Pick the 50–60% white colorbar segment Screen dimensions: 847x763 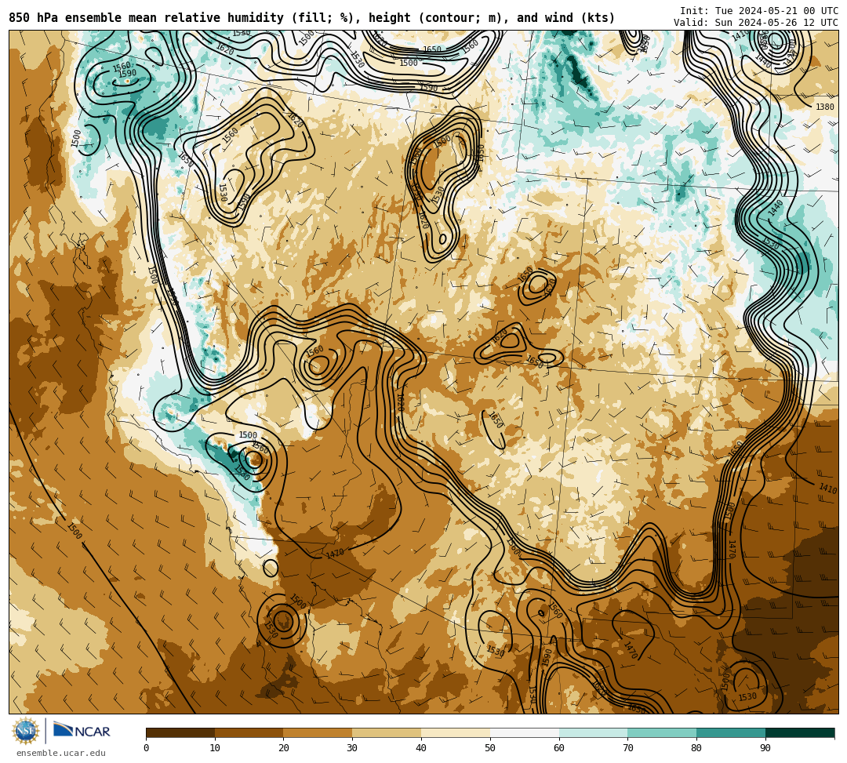pyautogui.click(x=525, y=732)
